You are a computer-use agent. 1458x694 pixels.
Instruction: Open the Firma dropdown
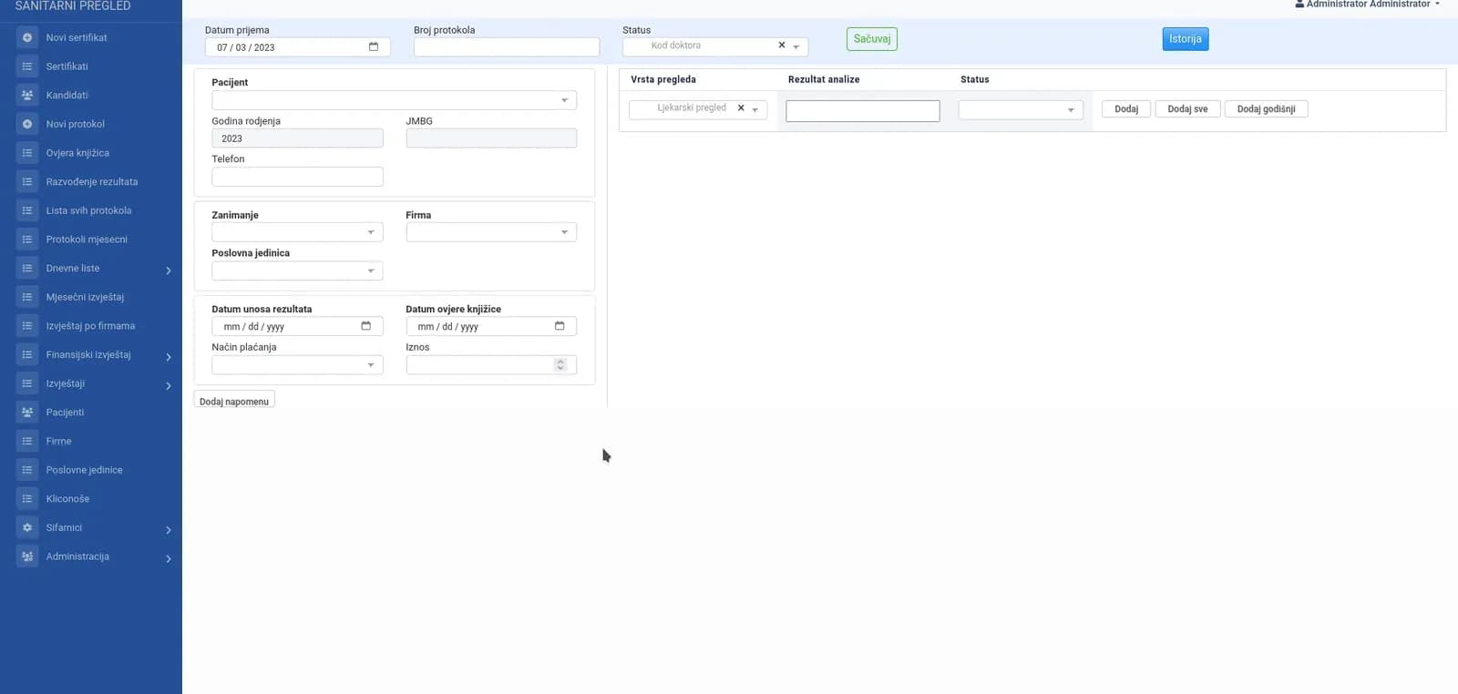pyautogui.click(x=491, y=232)
